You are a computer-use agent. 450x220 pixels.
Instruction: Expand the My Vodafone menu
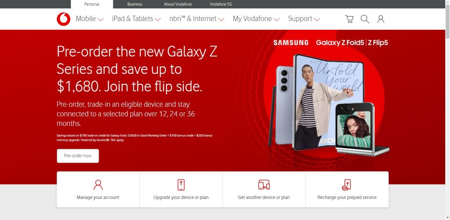tap(256, 19)
